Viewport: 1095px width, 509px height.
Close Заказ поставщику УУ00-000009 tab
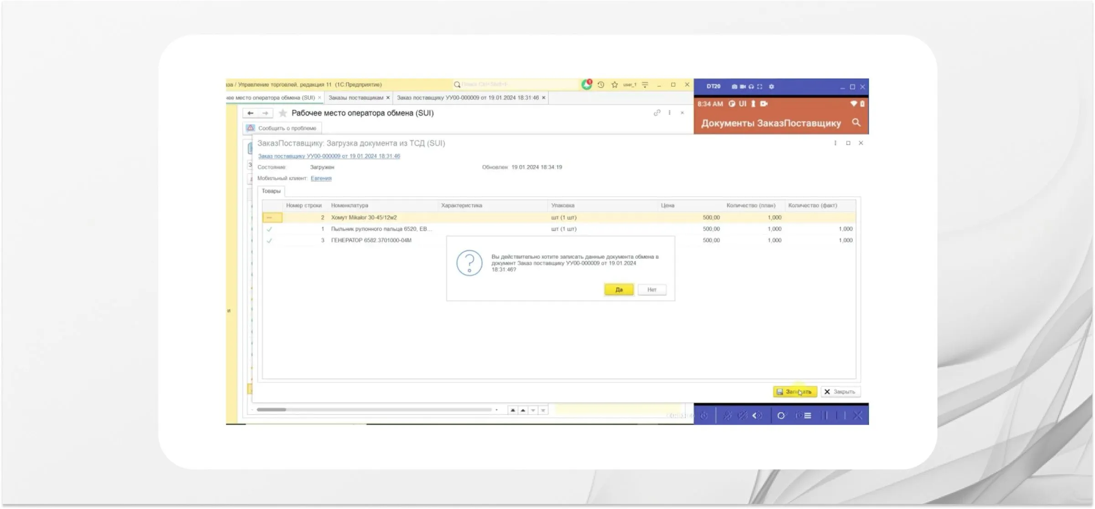pyautogui.click(x=543, y=98)
